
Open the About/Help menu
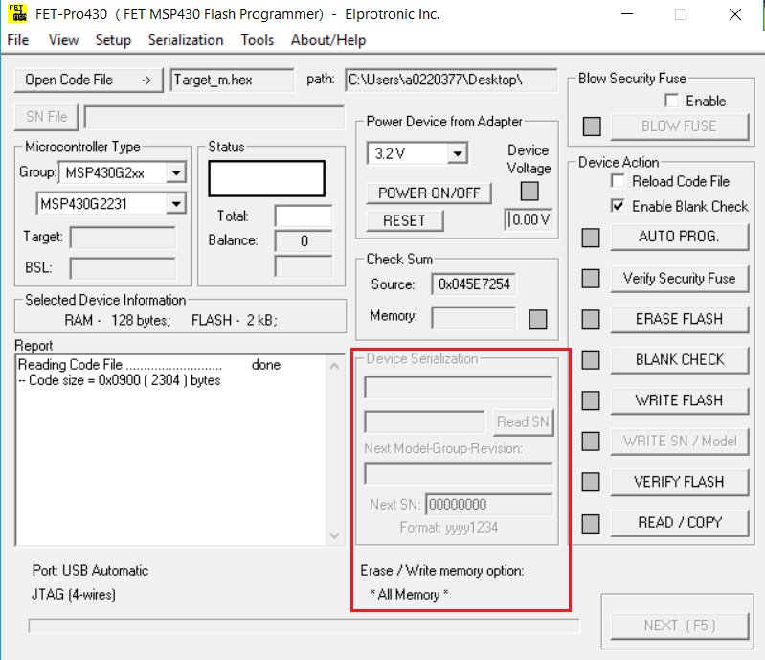click(x=328, y=40)
